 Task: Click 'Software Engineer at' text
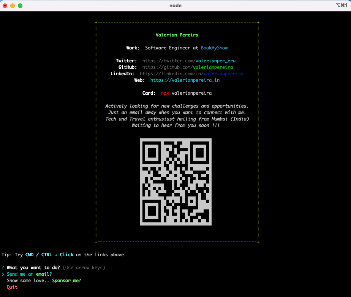tap(172, 48)
